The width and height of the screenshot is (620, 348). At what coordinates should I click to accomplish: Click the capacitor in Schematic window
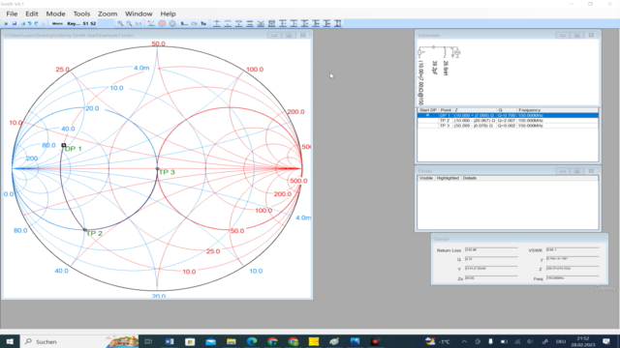coord(433,47)
